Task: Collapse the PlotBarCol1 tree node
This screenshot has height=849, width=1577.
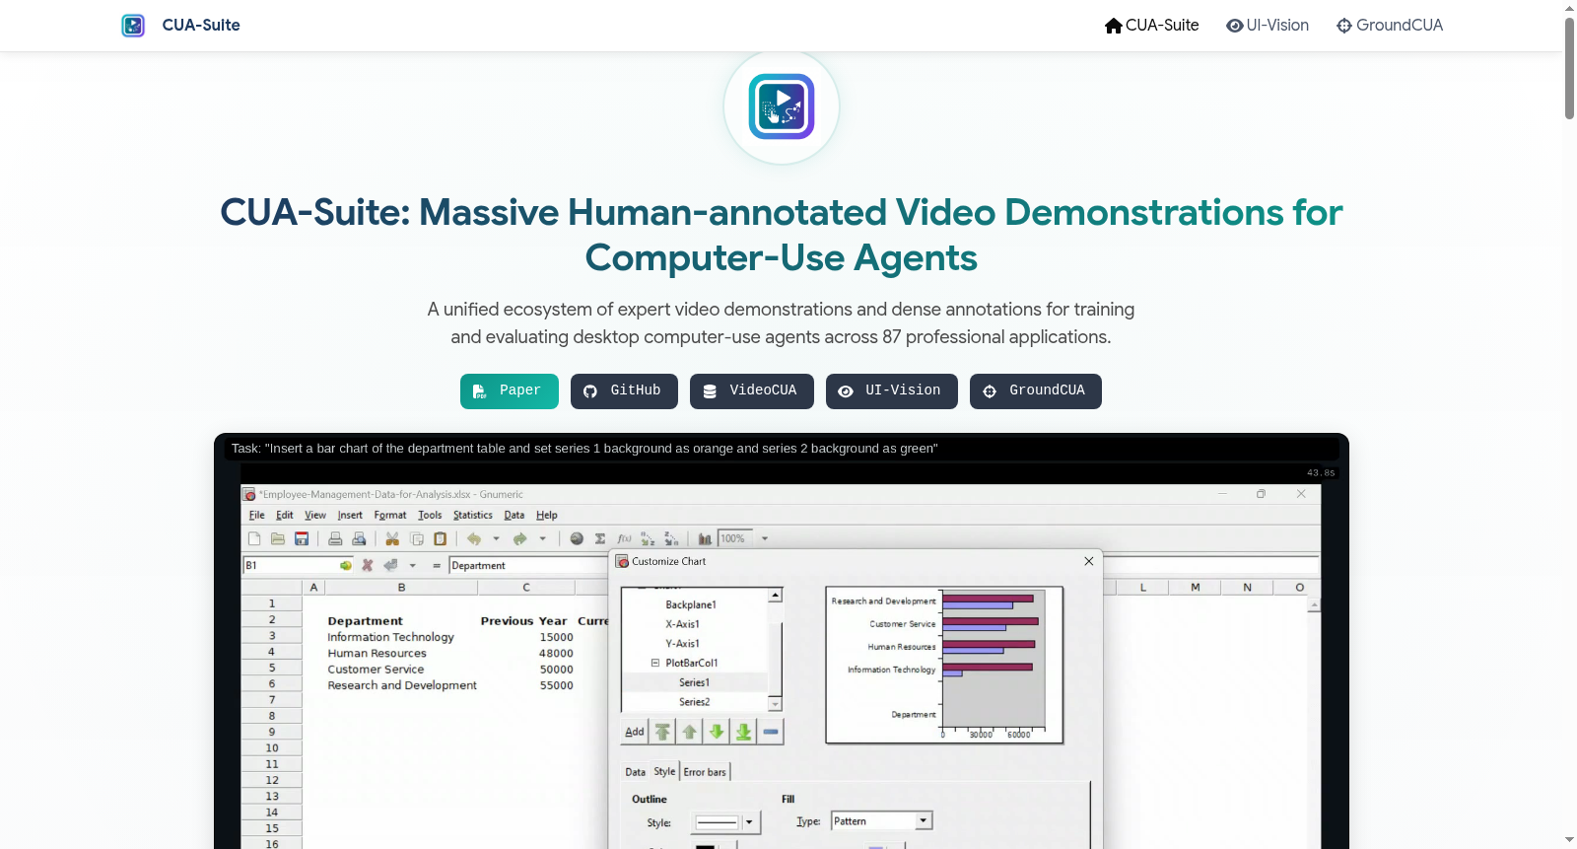Action: coord(655,663)
